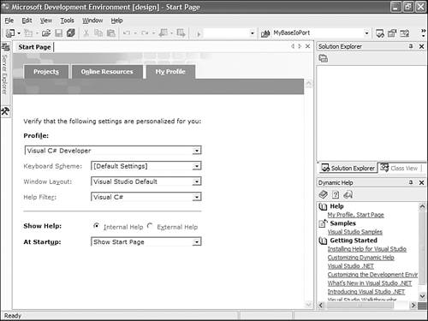The height and width of the screenshot is (321, 428).
Task: Open the Toolbox hammer icon in sidebar
Action: click(x=5, y=111)
